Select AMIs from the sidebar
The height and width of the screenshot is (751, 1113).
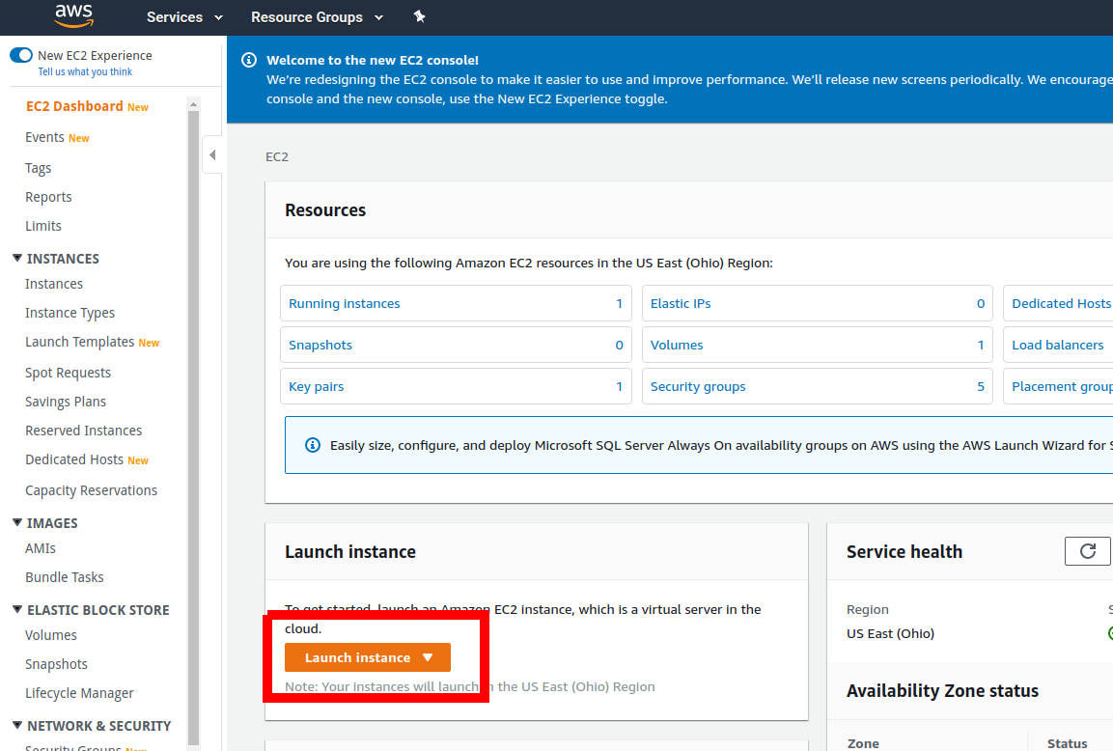point(41,548)
